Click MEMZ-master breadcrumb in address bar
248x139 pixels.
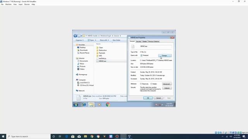(93, 36)
